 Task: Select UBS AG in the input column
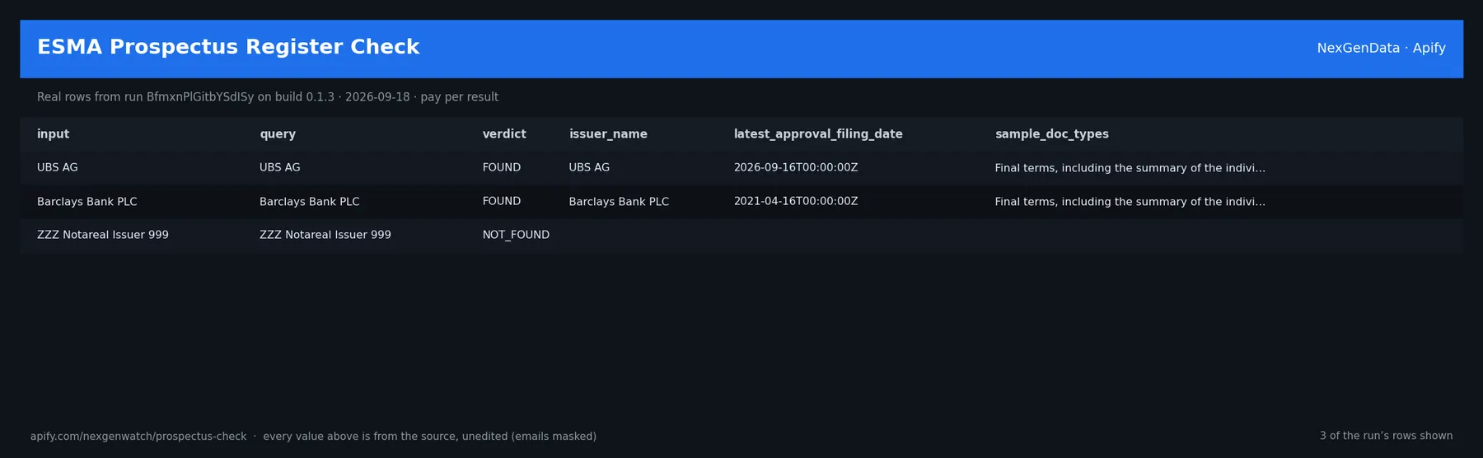pos(58,168)
